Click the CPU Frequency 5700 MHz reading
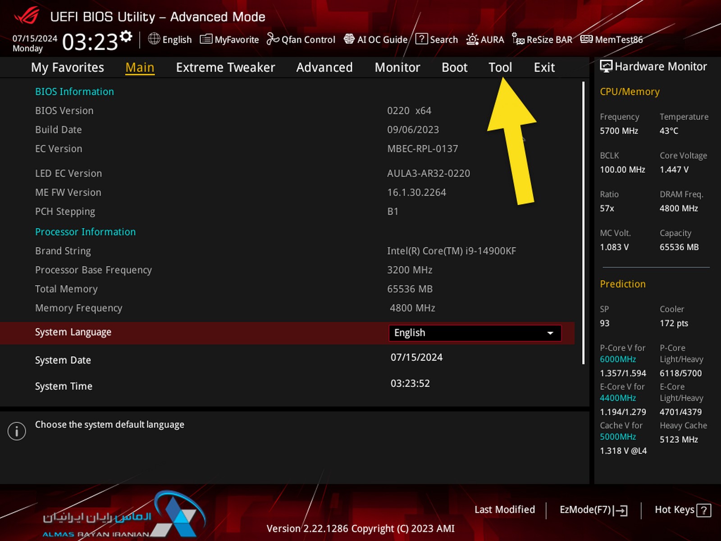 point(619,131)
